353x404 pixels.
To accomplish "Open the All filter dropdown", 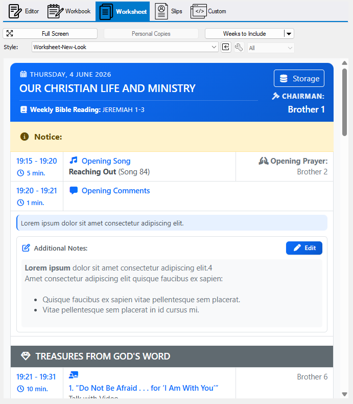I will (271, 48).
